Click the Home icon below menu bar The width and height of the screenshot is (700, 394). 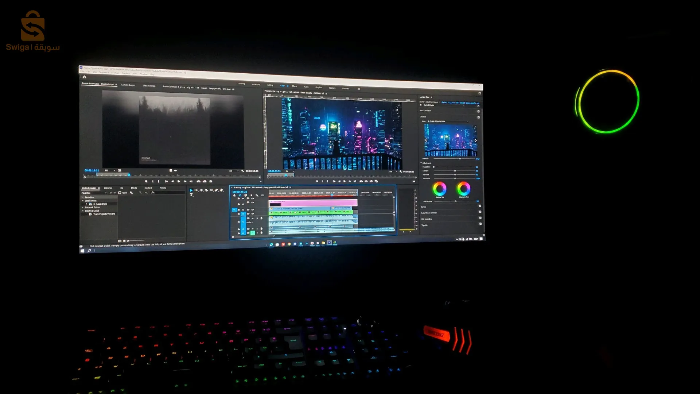84,77
